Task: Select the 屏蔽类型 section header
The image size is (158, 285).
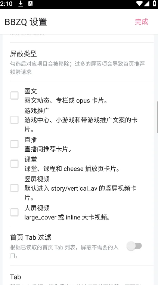Action: pos(24,54)
